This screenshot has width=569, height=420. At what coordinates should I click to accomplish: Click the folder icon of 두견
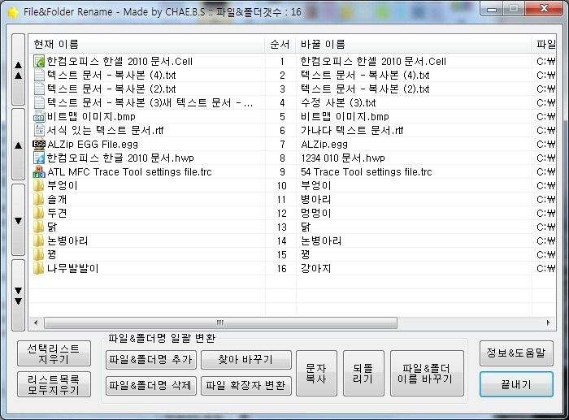[39, 213]
